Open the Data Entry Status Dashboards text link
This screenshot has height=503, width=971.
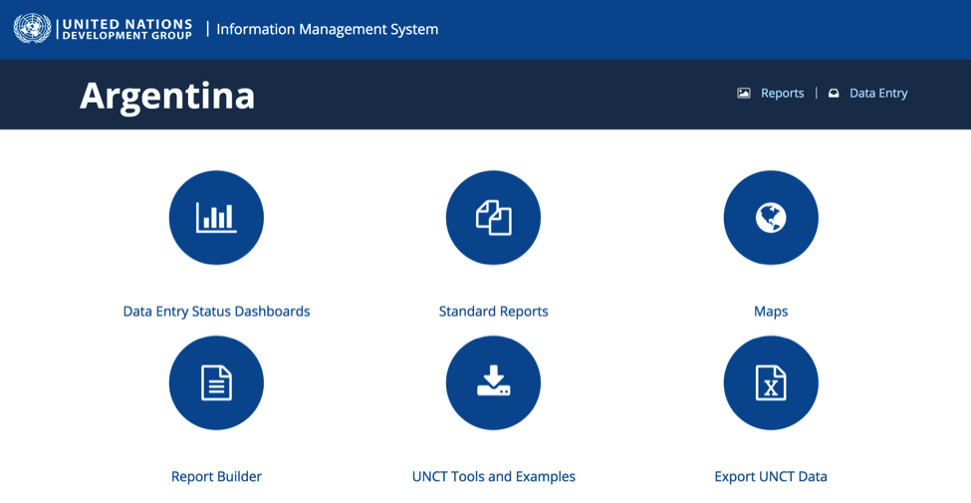click(216, 311)
